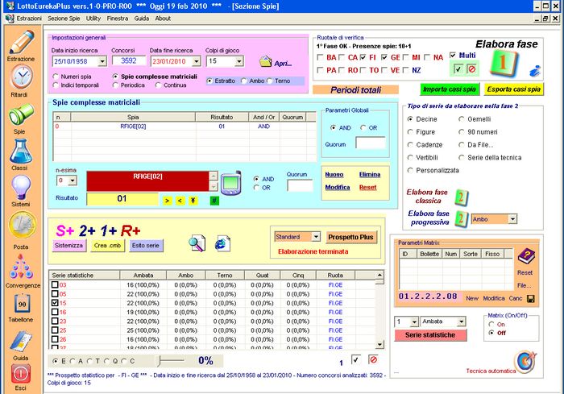Open the Spie flashlight icon
This screenshot has height=394, width=564.
coord(21,115)
